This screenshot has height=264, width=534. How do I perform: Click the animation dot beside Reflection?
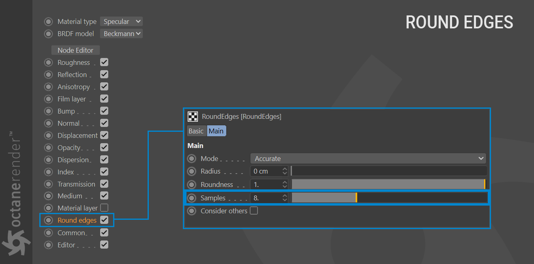coord(49,75)
